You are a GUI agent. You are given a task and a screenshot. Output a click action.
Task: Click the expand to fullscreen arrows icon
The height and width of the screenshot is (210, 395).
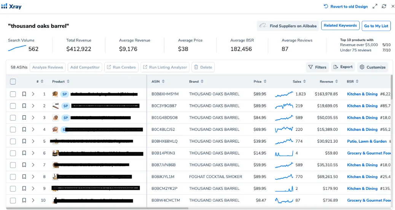click(x=375, y=6)
